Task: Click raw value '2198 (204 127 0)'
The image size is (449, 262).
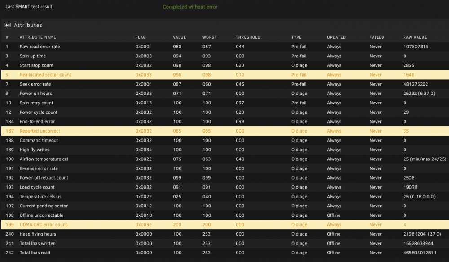Action: (x=422, y=234)
